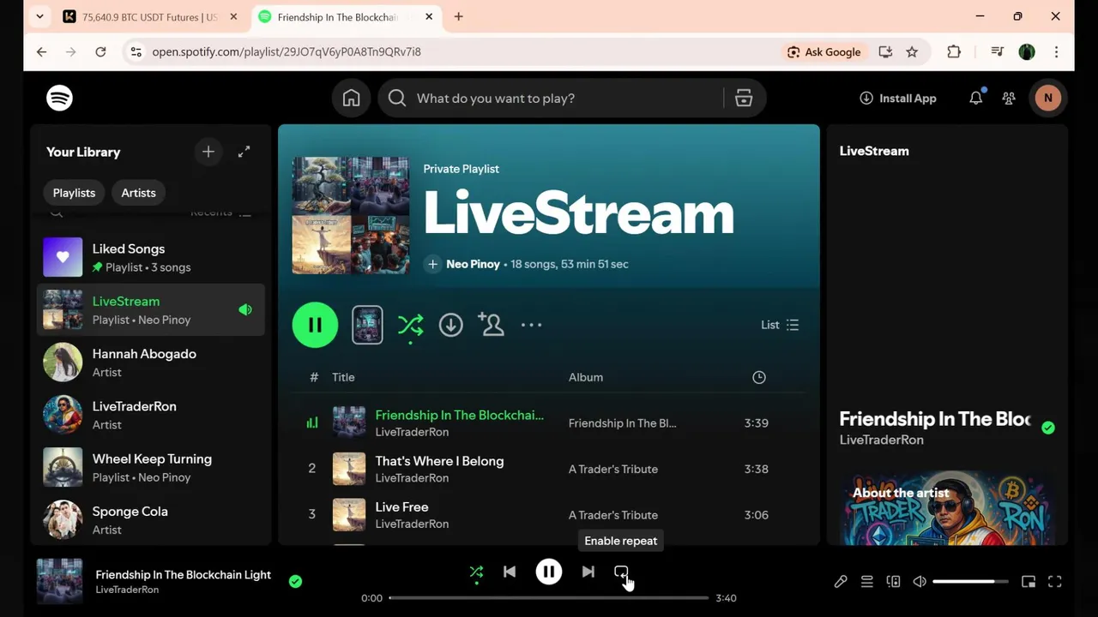
Task: Filter library by Playlists
Action: (x=74, y=193)
